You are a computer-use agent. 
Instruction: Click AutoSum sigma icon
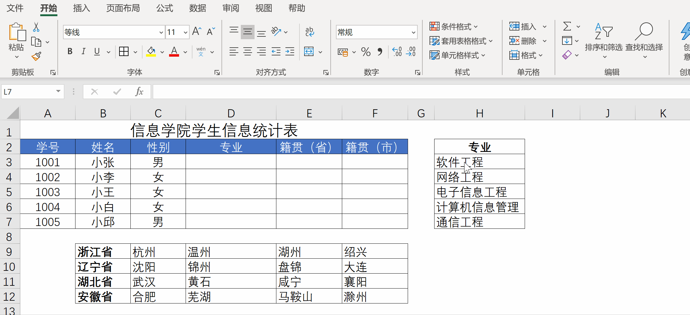tap(567, 26)
